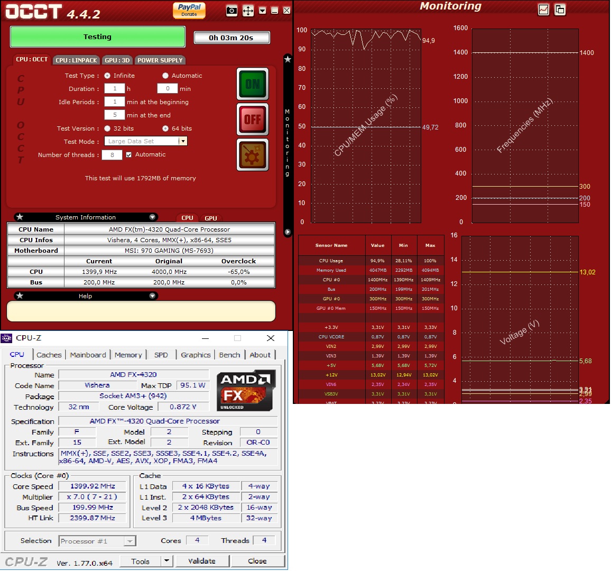Click the Monitoring windows layout icon
This screenshot has height=571, width=611.
tap(560, 10)
